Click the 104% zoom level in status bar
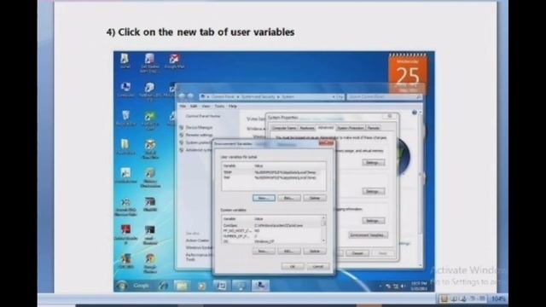This screenshot has height=307, width=546. click(498, 298)
